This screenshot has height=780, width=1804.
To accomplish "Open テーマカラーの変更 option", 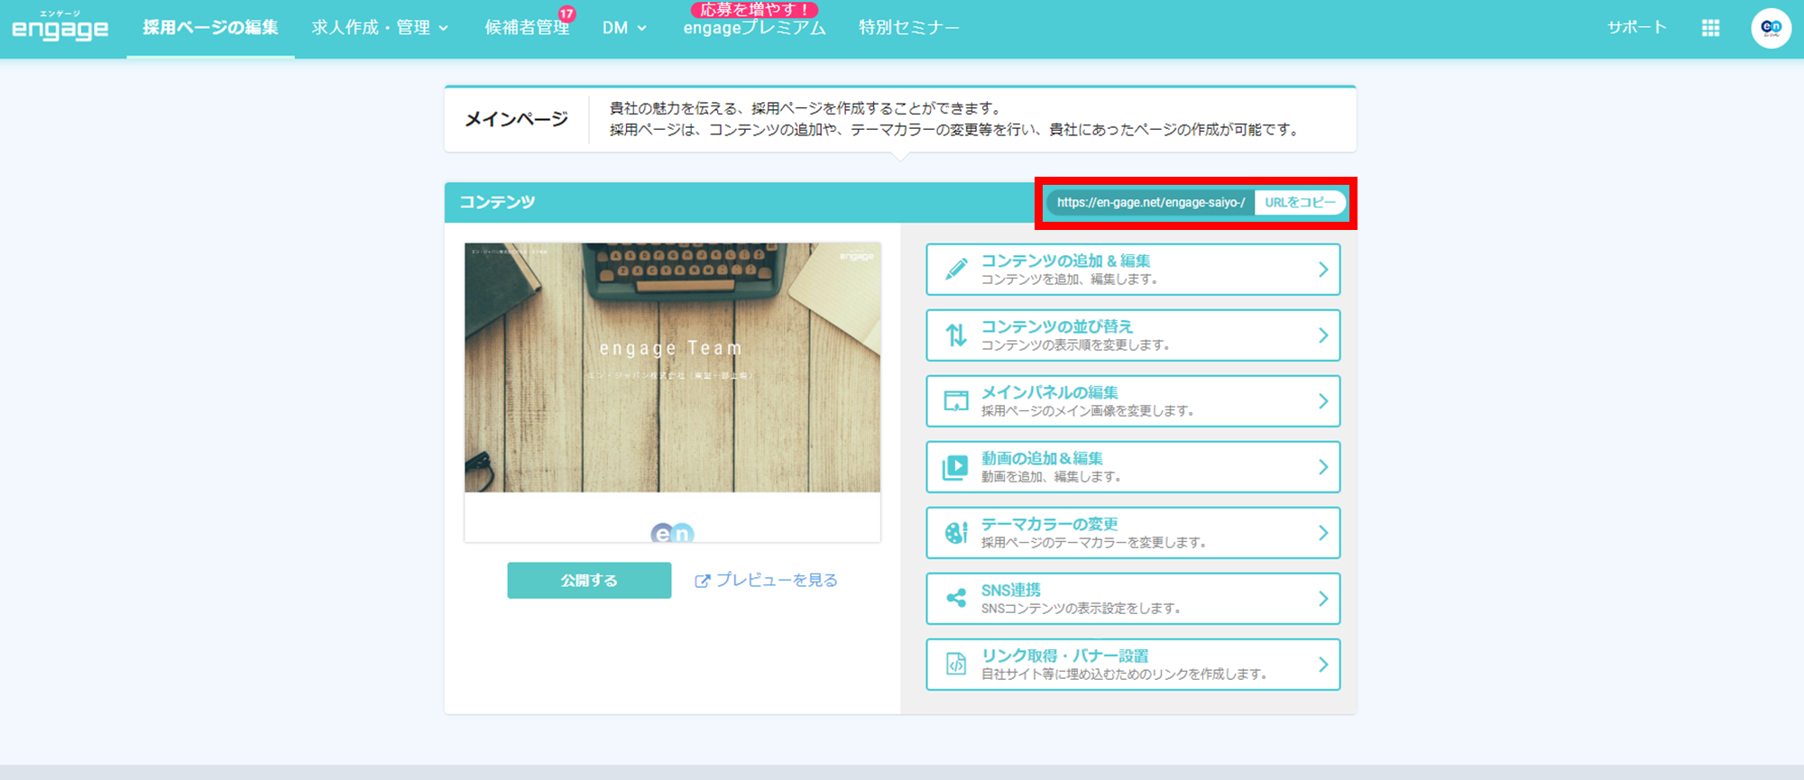I will [1133, 532].
